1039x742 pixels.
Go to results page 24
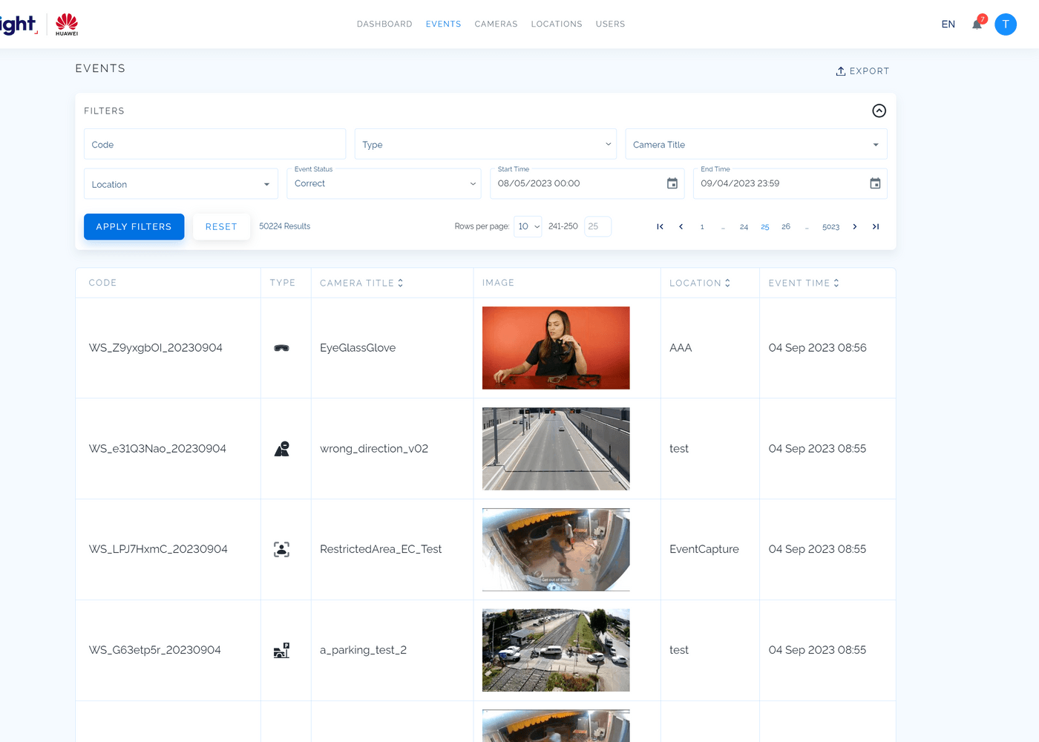[744, 227]
